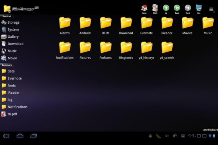Viewport: 218px width, 145px height.
Task: Open the yd_speech folder
Action: click(167, 51)
